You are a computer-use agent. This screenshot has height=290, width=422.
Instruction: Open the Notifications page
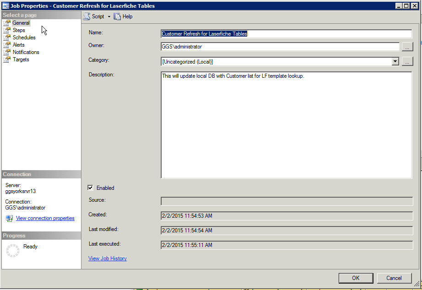coord(26,52)
